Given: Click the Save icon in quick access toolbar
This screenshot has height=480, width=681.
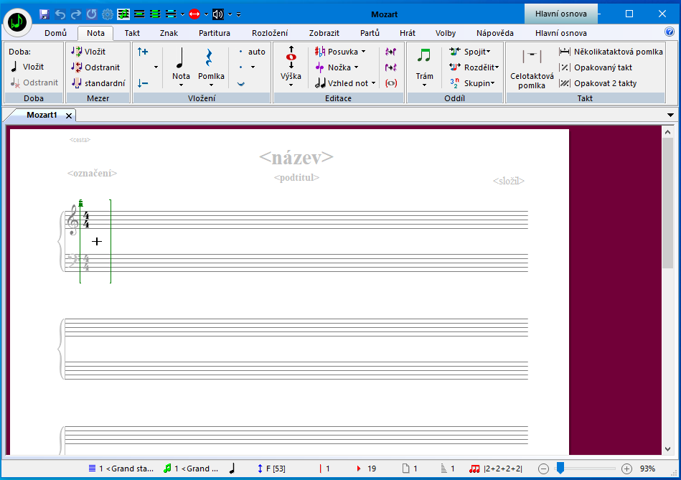Looking at the screenshot, I should (x=44, y=14).
